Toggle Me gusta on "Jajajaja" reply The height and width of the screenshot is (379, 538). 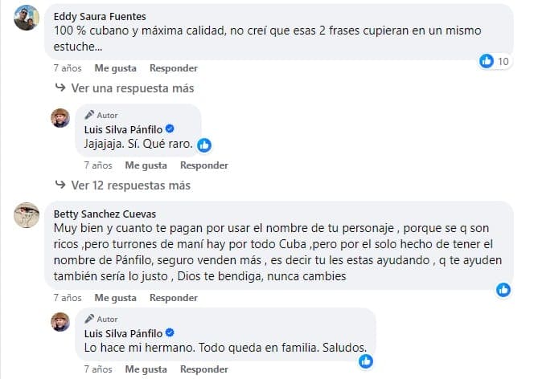pos(146,165)
